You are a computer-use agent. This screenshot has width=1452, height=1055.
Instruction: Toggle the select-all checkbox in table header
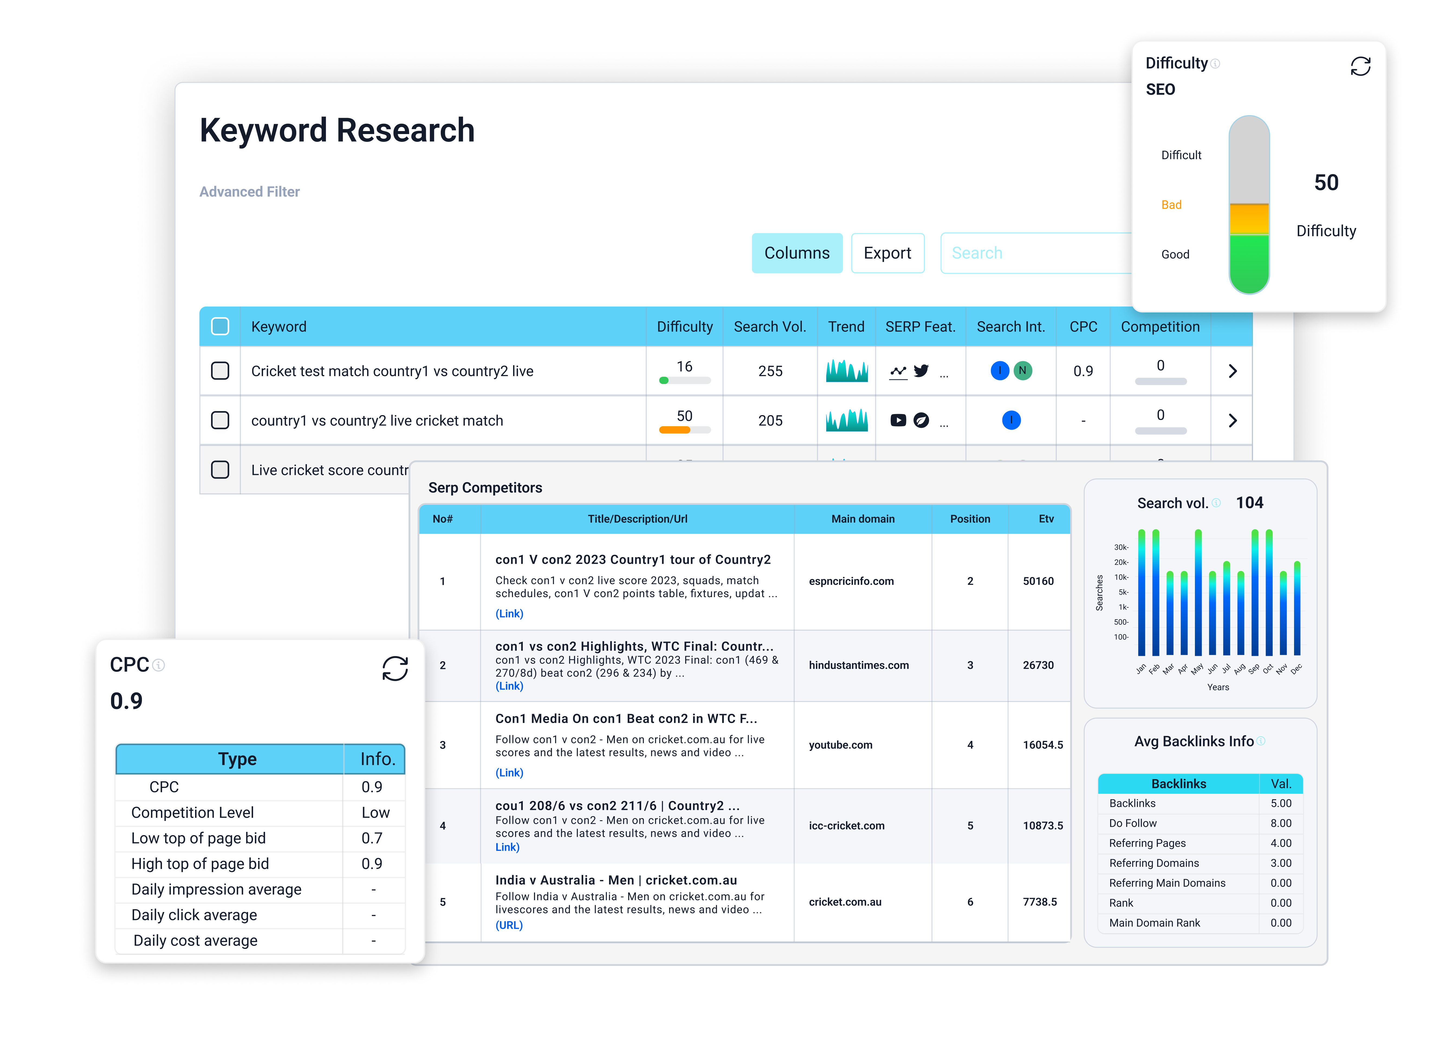click(x=220, y=326)
